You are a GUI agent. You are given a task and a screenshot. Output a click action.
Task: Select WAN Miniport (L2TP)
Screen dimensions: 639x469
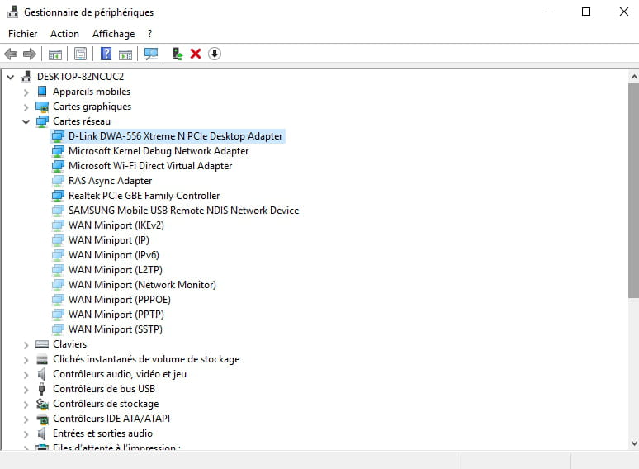click(x=116, y=270)
